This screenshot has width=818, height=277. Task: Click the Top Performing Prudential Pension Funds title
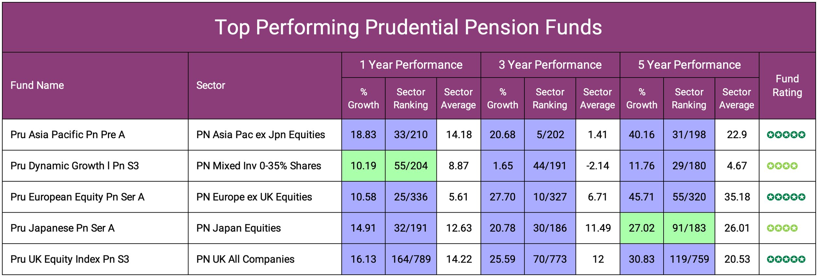coord(408,27)
